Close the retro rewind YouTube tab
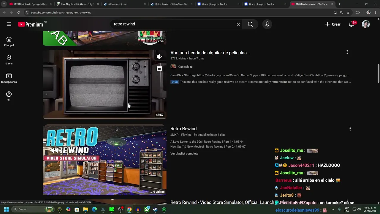380x214 pixels. [332, 4]
